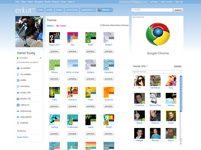Open the applications dropdown menu

click(x=88, y=10)
